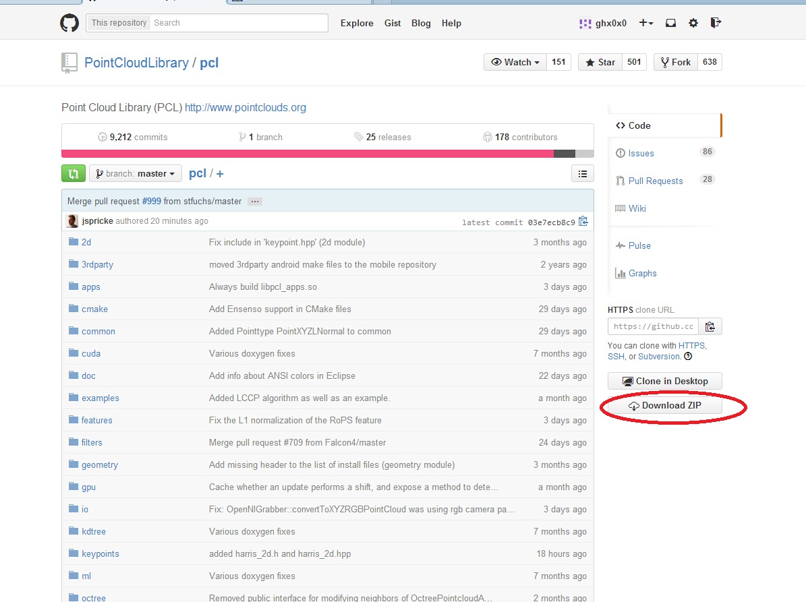Click the language statistics color bar
The width and height of the screenshot is (806, 602).
[x=327, y=154]
